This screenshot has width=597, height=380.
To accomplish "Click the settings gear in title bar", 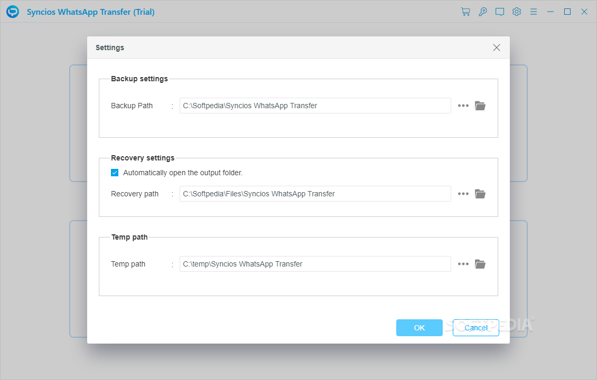I will (x=517, y=12).
